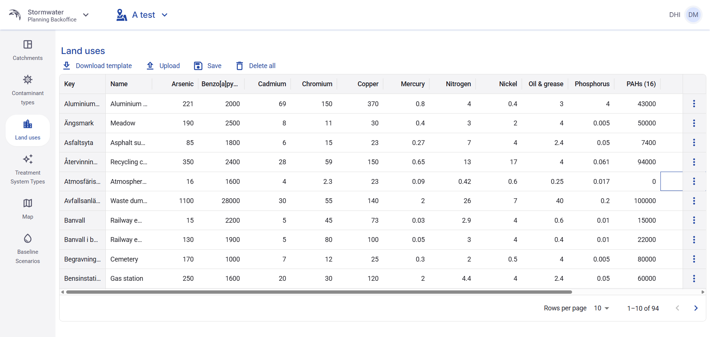Open Treatment System Types section

pyautogui.click(x=28, y=170)
